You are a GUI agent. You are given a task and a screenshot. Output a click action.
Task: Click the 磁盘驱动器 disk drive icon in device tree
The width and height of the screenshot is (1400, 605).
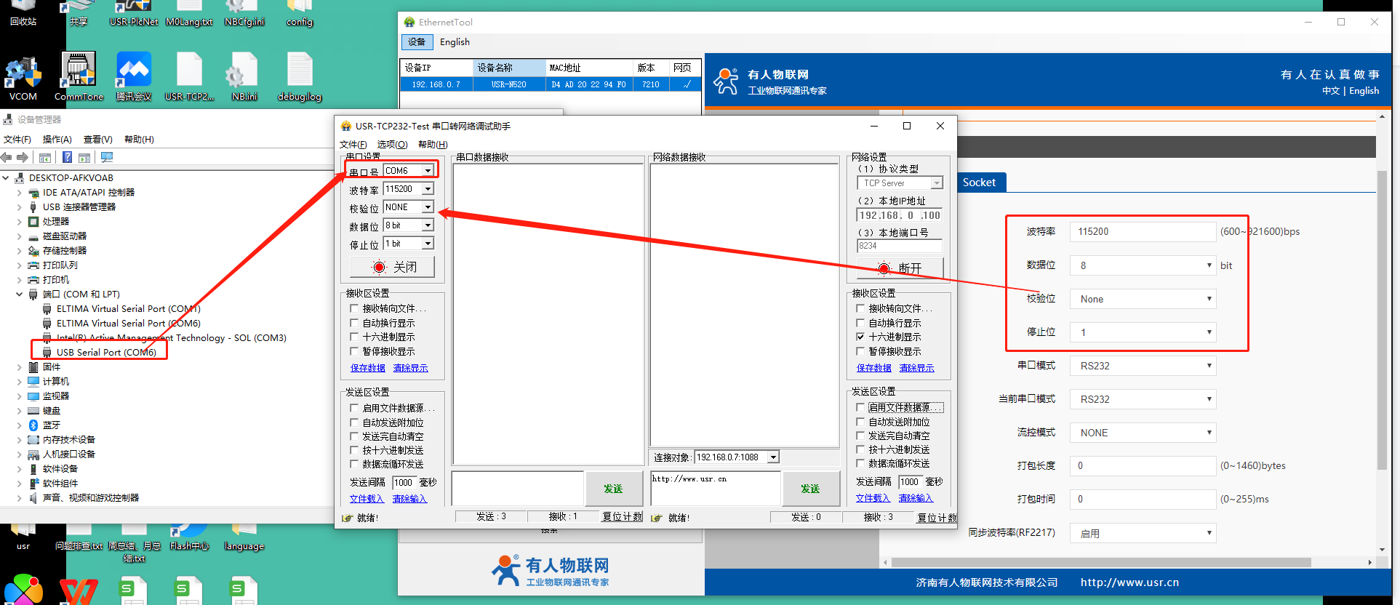pyautogui.click(x=33, y=236)
